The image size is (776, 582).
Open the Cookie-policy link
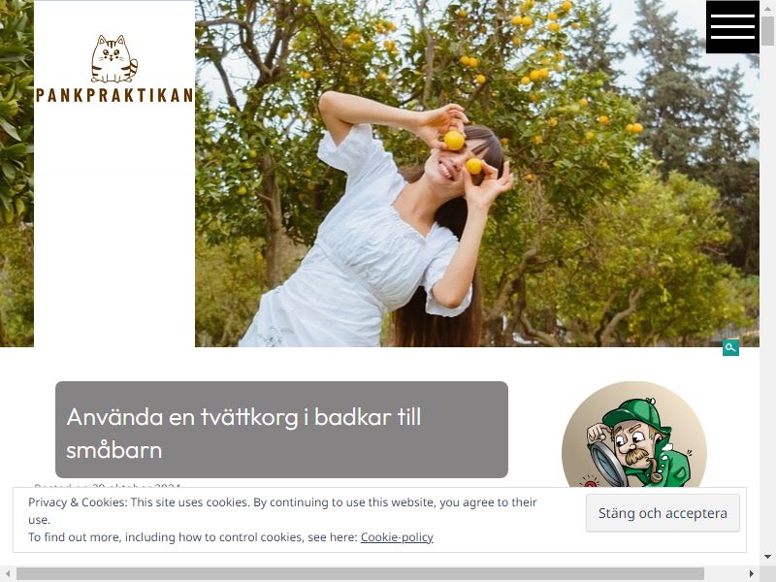pos(397,537)
